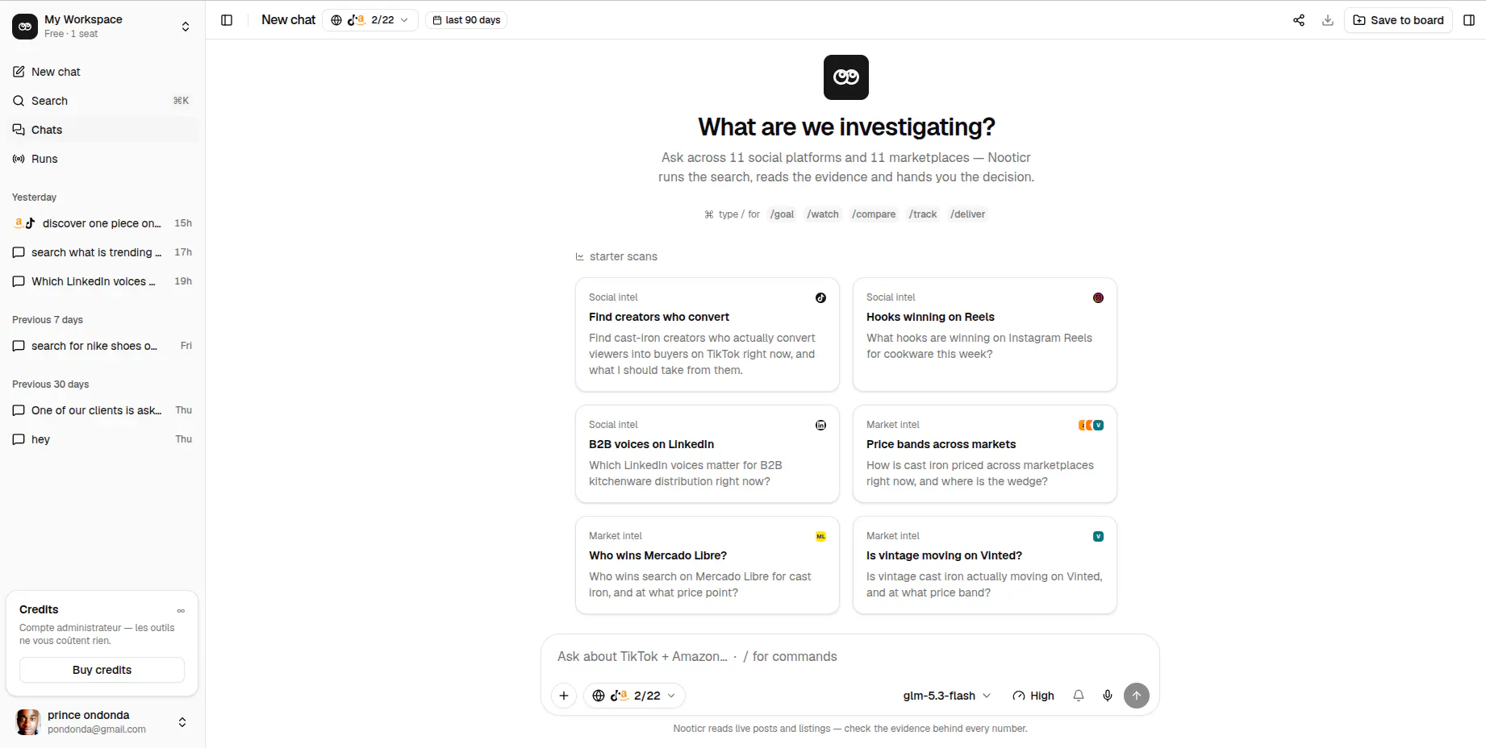Open the 'search for nike shoes' chat
This screenshot has width=1486, height=748.
[102, 346]
